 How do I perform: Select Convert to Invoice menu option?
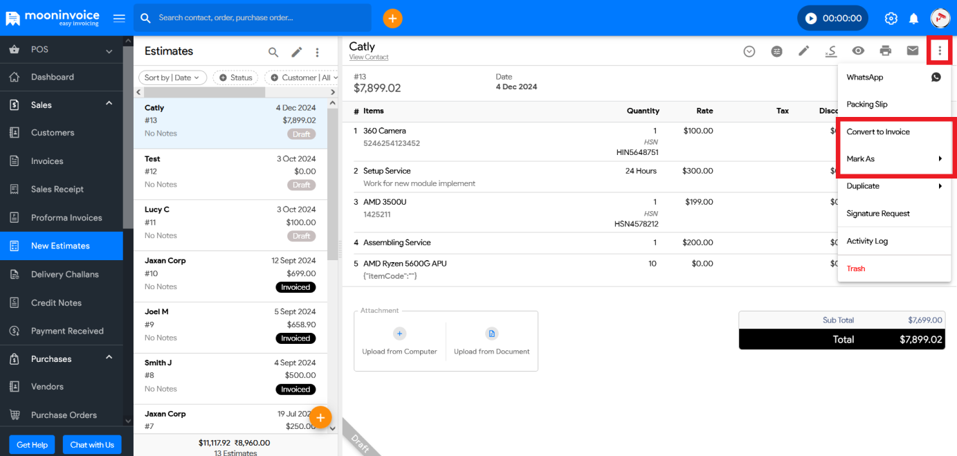(x=878, y=131)
